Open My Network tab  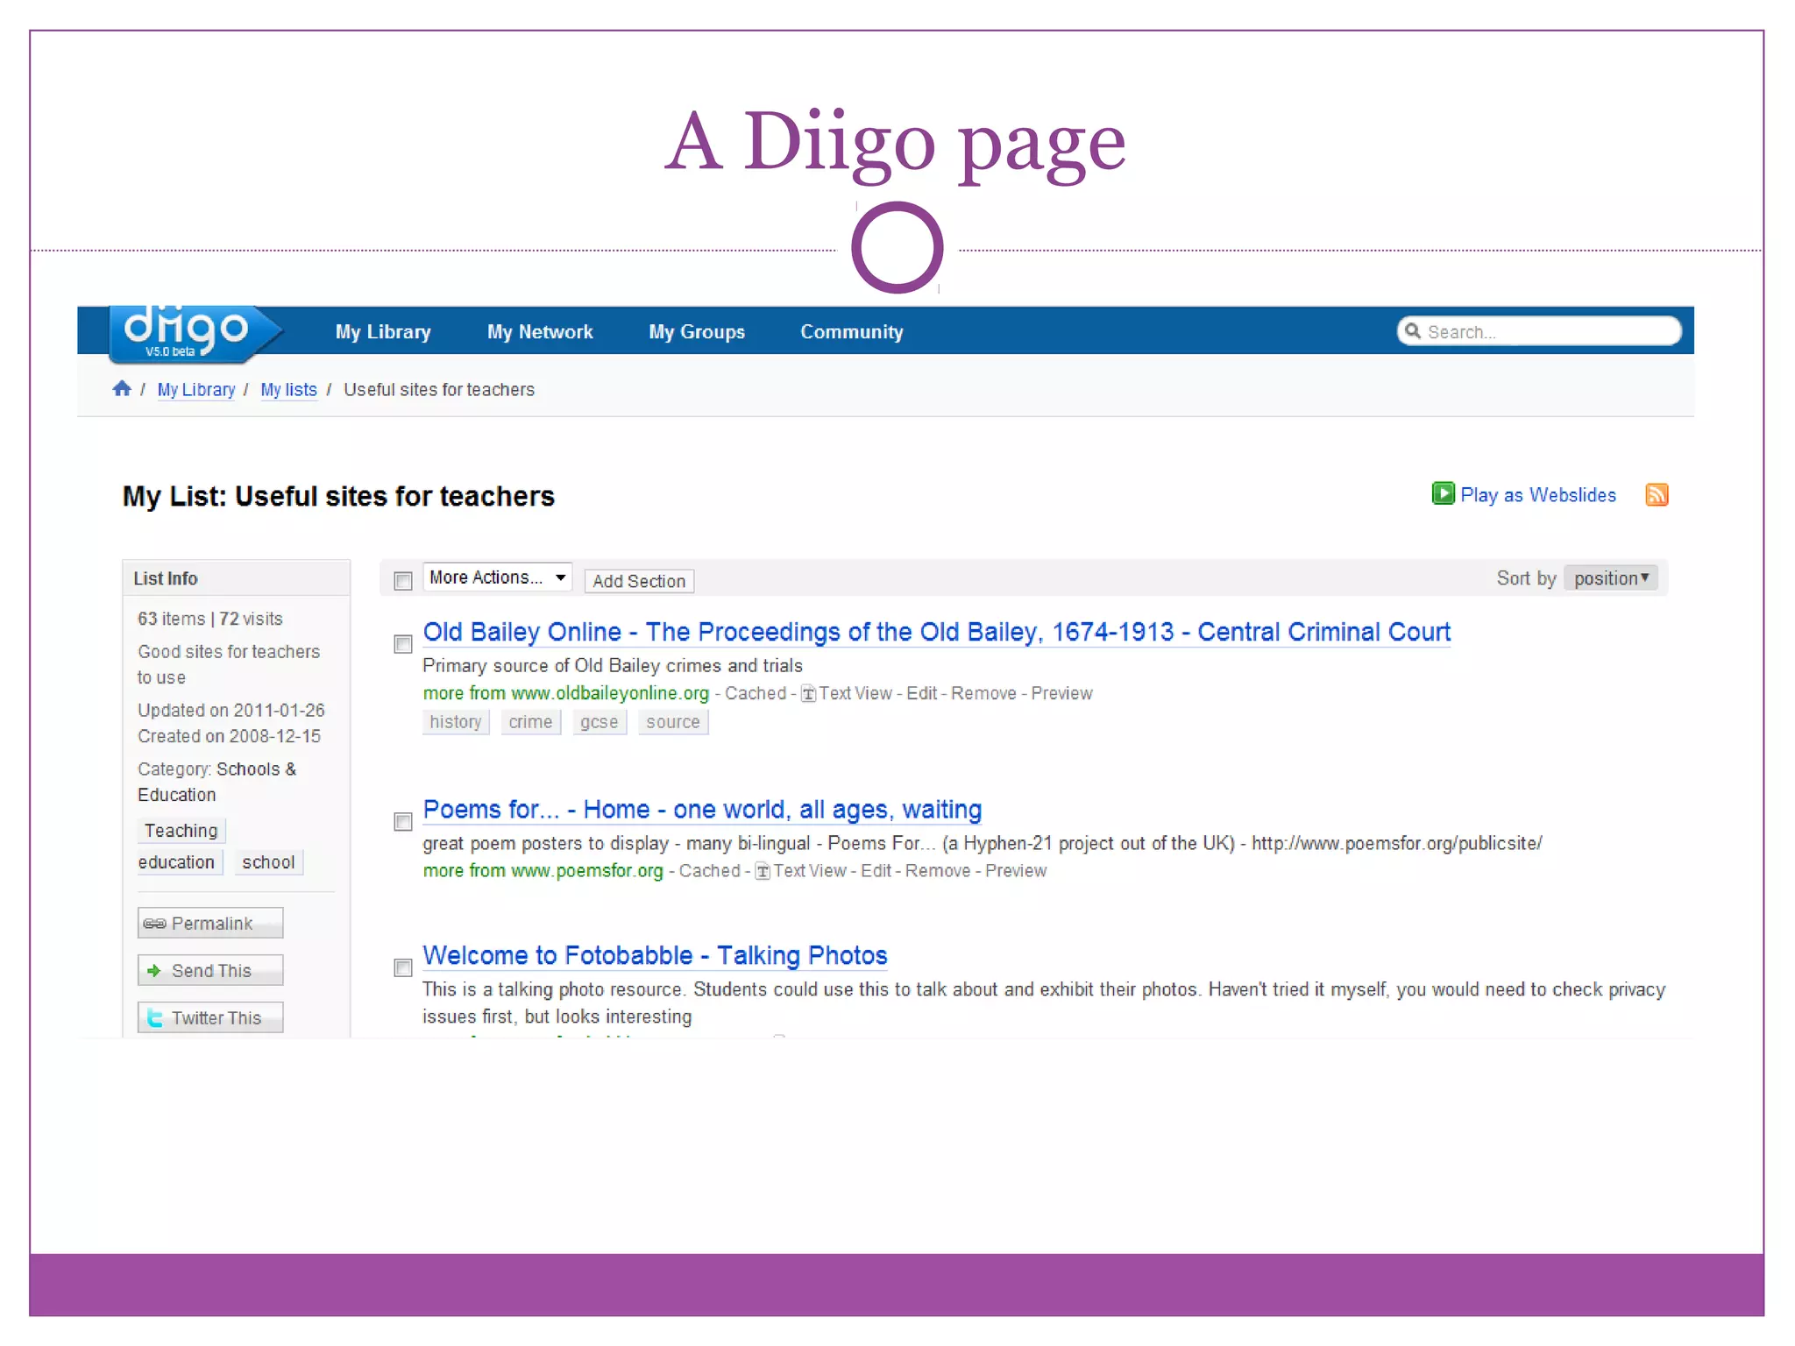click(540, 332)
